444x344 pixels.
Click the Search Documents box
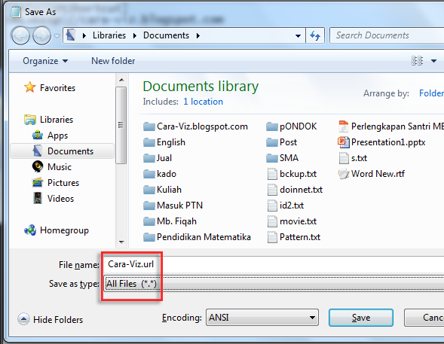[387, 35]
